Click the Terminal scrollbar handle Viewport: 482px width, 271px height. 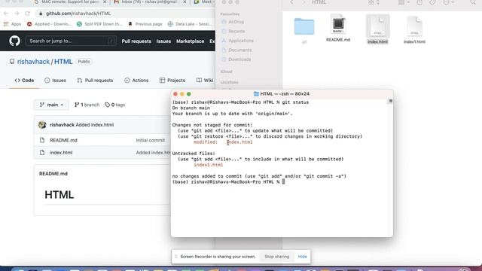point(390,101)
